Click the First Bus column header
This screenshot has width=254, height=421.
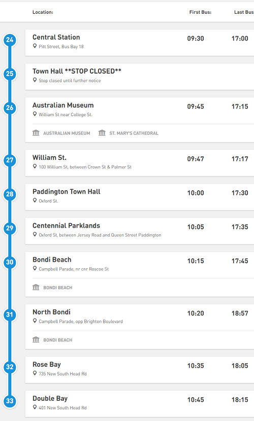pos(200,12)
